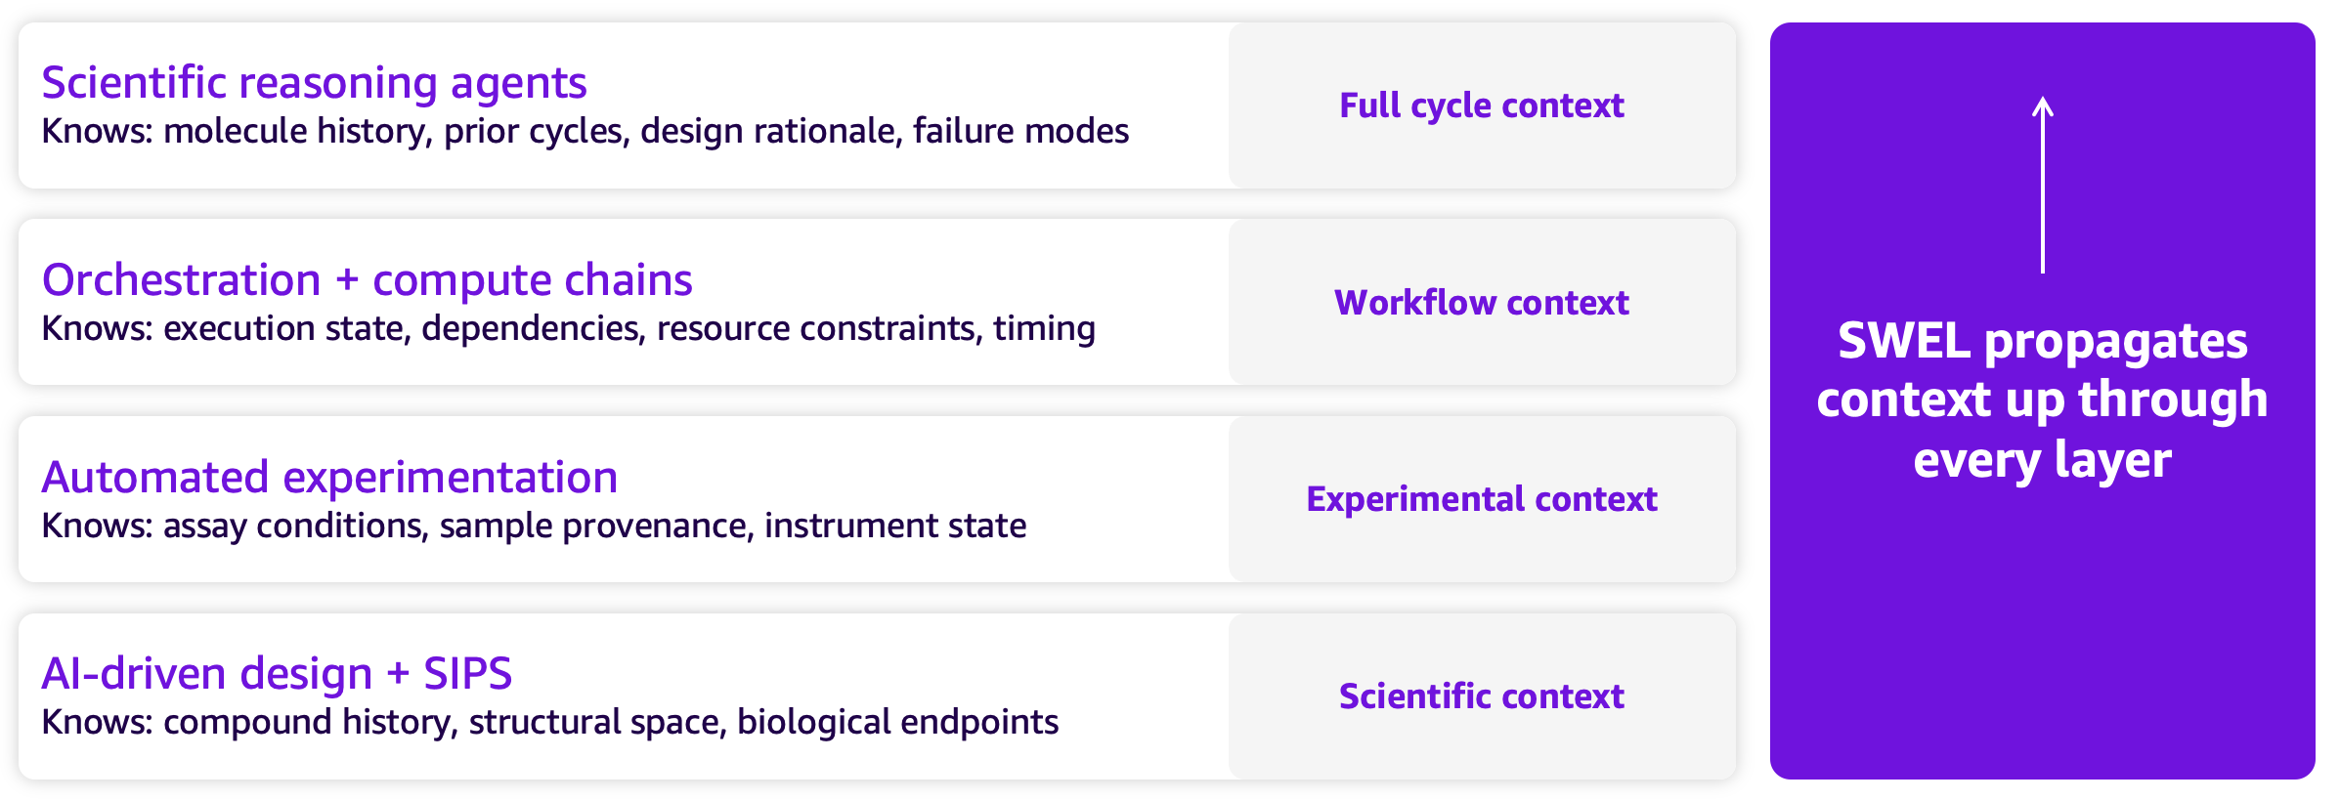Click the Workflow context box

pos(1482,302)
